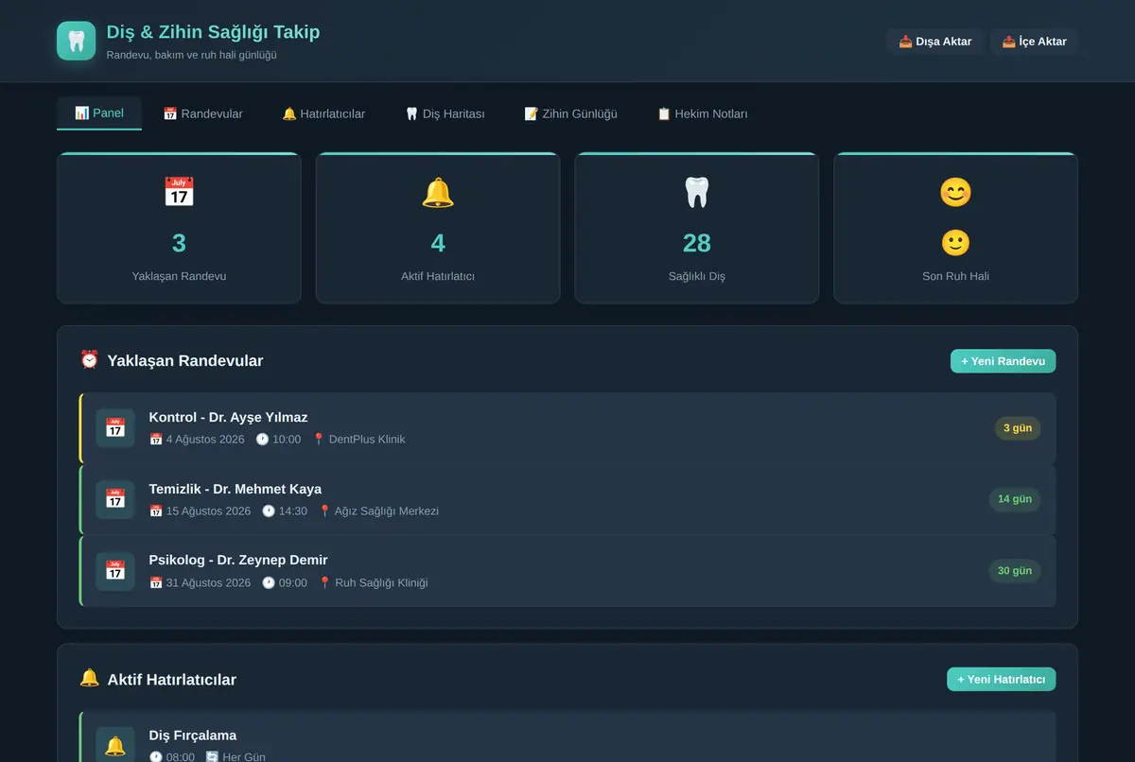Viewport: 1135px width, 762px height.
Task: Click the bell icon beside Diş Fırçalama
Action: point(115,746)
